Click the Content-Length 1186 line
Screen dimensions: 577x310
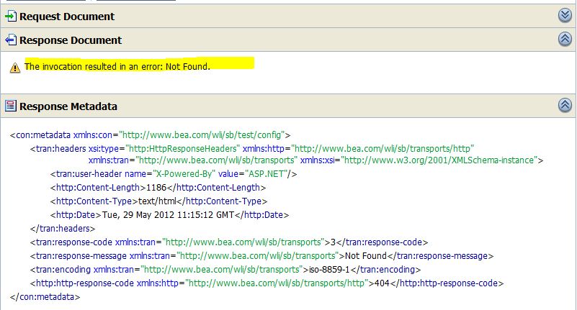click(x=158, y=187)
